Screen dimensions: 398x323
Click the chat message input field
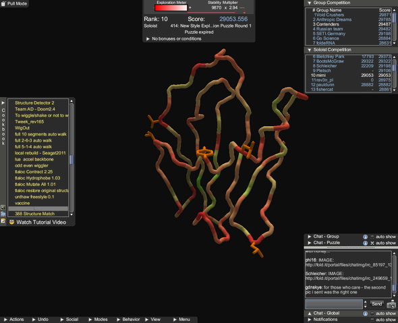[334, 304]
